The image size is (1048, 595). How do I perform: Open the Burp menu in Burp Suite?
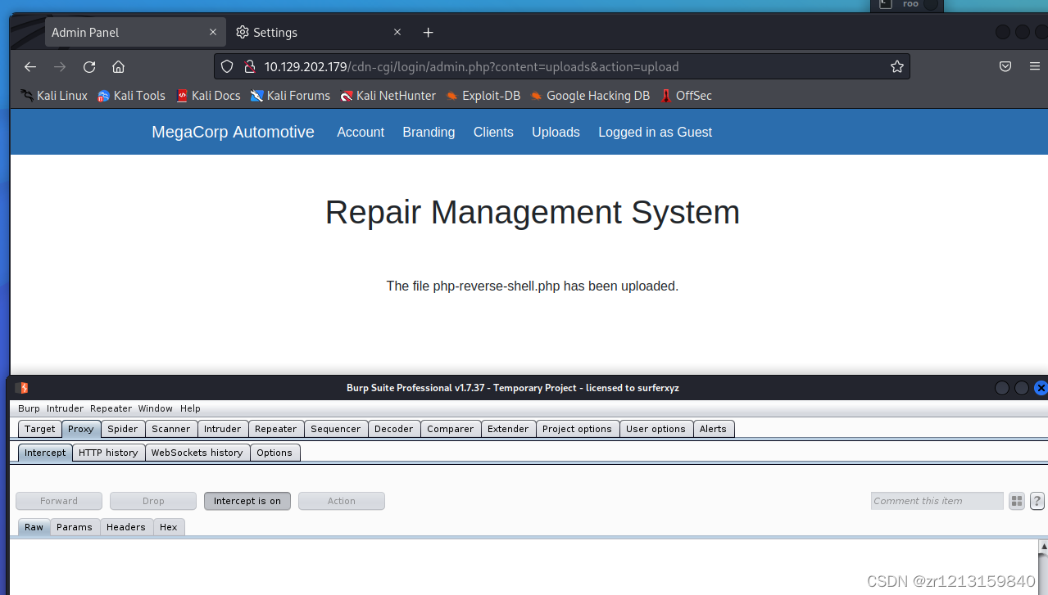(x=29, y=408)
